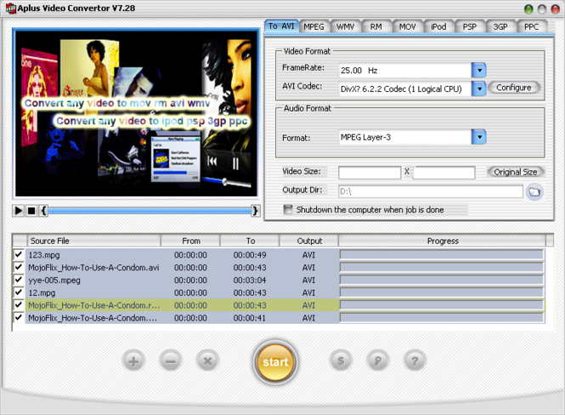Select the 123.mpg file name

pyautogui.click(x=44, y=255)
